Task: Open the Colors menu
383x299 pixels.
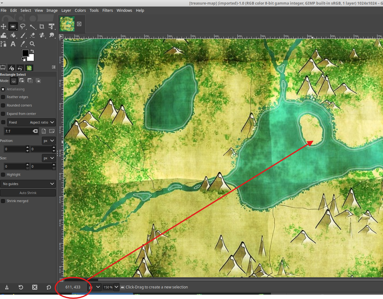Action: pos(80,10)
